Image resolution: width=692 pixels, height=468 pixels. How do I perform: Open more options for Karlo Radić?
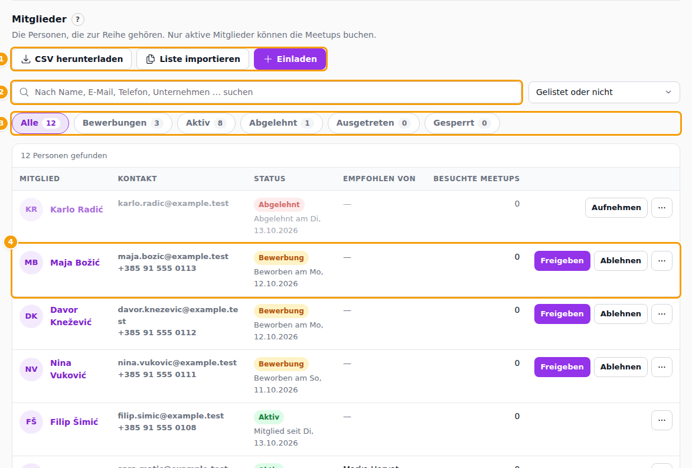[661, 208]
